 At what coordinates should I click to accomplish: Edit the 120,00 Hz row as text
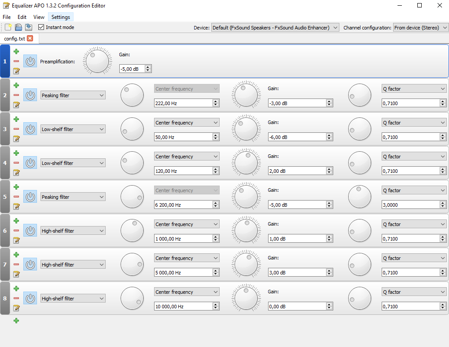(16, 172)
